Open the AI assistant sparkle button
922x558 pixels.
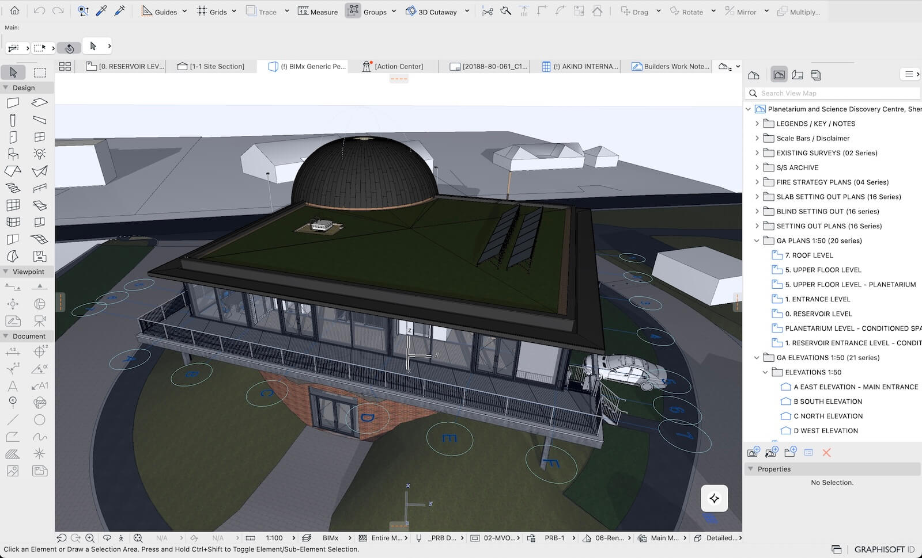point(714,498)
